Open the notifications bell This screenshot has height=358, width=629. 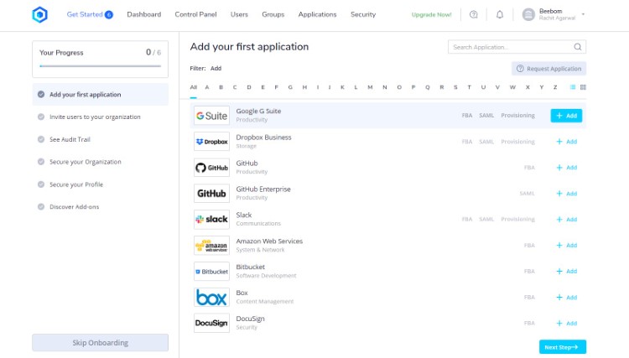point(500,14)
